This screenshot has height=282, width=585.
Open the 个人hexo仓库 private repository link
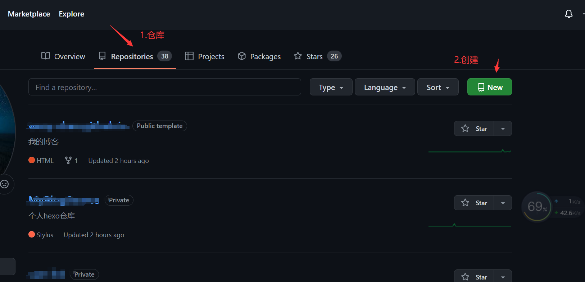(x=63, y=200)
